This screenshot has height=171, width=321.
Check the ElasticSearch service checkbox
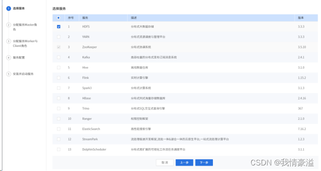pos(58,129)
